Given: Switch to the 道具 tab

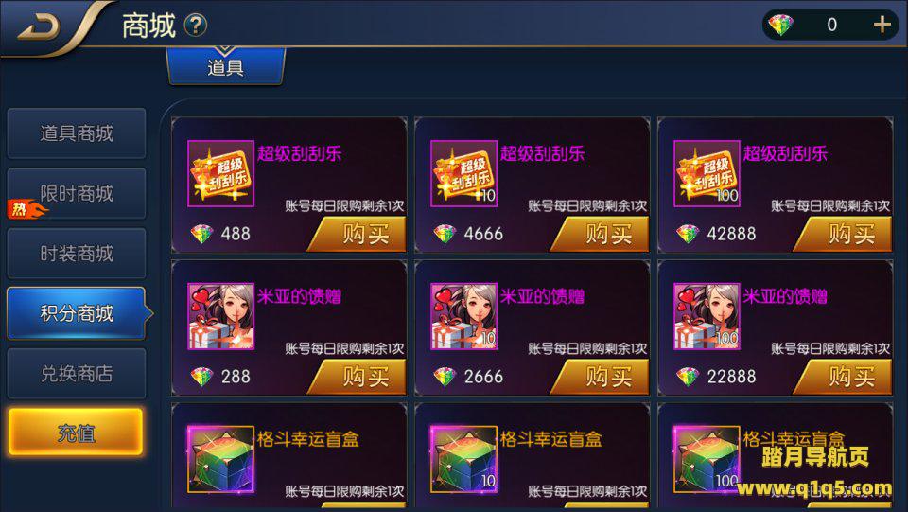Looking at the screenshot, I should (x=226, y=66).
